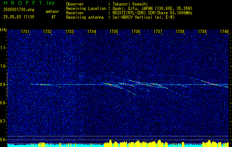The image size is (232, 147).
Task: Click the 0.8 kHz frequency label
Action: (x=3, y=103)
